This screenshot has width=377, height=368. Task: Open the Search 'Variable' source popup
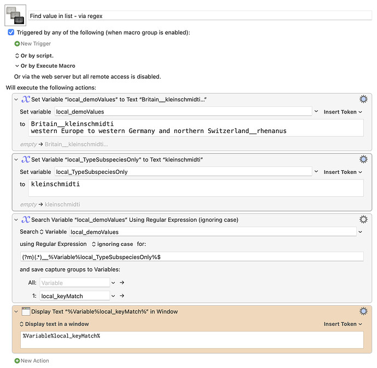(x=53, y=232)
